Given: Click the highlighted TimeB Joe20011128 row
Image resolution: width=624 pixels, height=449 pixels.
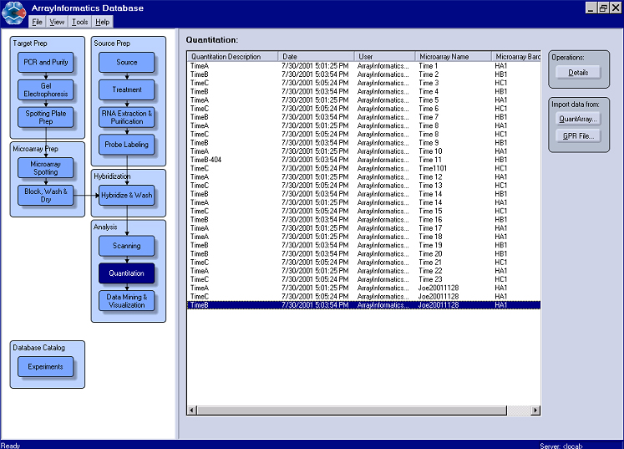Looking at the screenshot, I should coord(363,305).
